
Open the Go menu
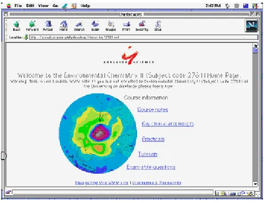tap(55, 6)
